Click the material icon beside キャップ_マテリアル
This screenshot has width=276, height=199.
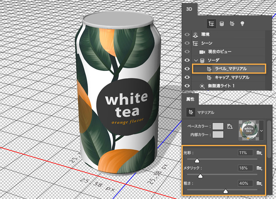coord(209,77)
